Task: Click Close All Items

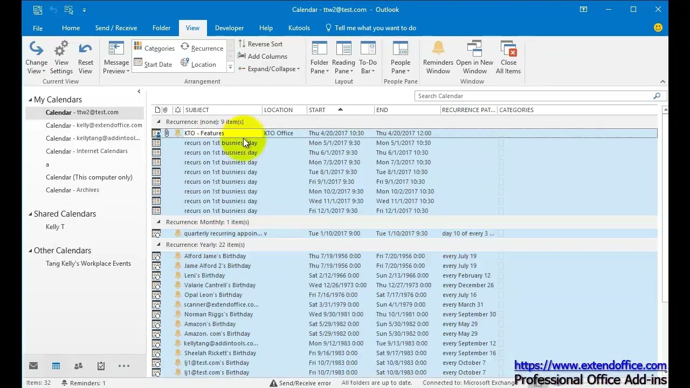Action: click(508, 58)
